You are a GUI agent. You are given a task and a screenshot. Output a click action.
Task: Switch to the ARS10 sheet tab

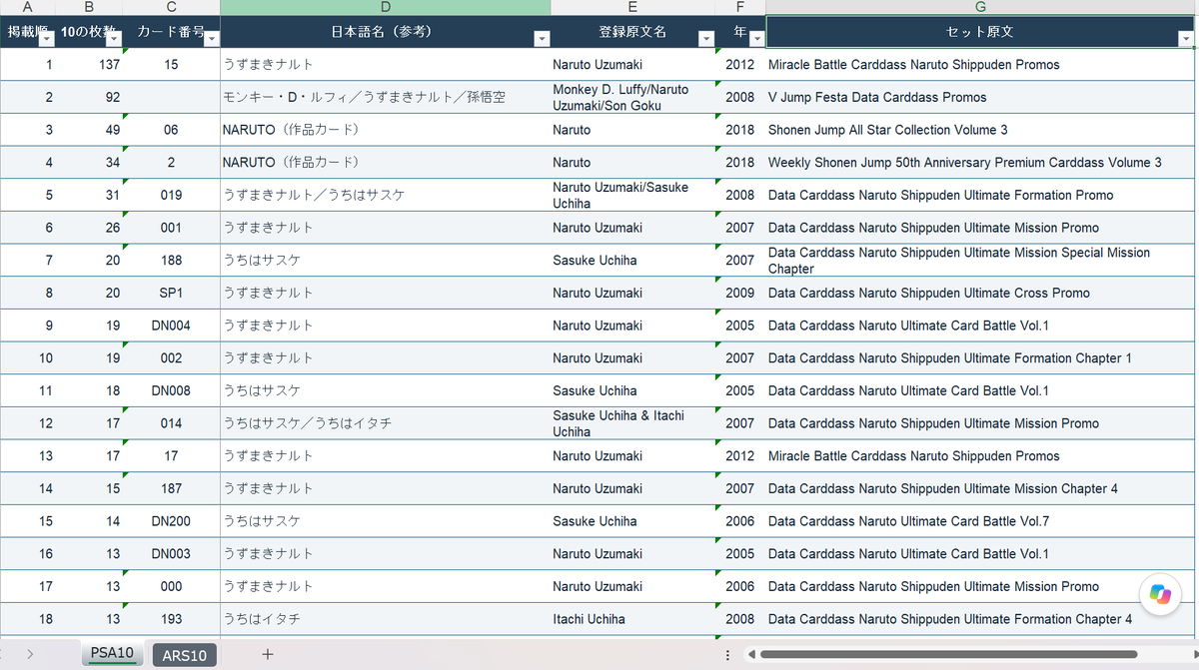tap(185, 655)
